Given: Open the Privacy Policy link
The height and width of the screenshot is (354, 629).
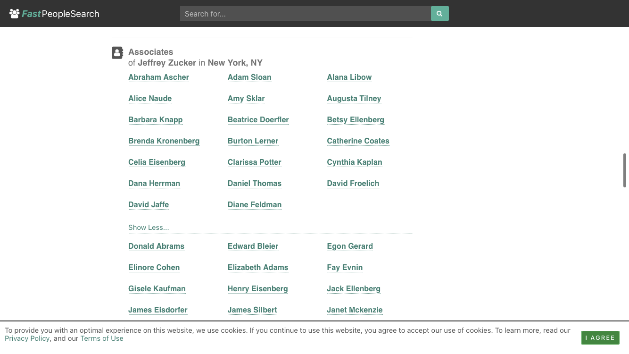Looking at the screenshot, I should [27, 338].
